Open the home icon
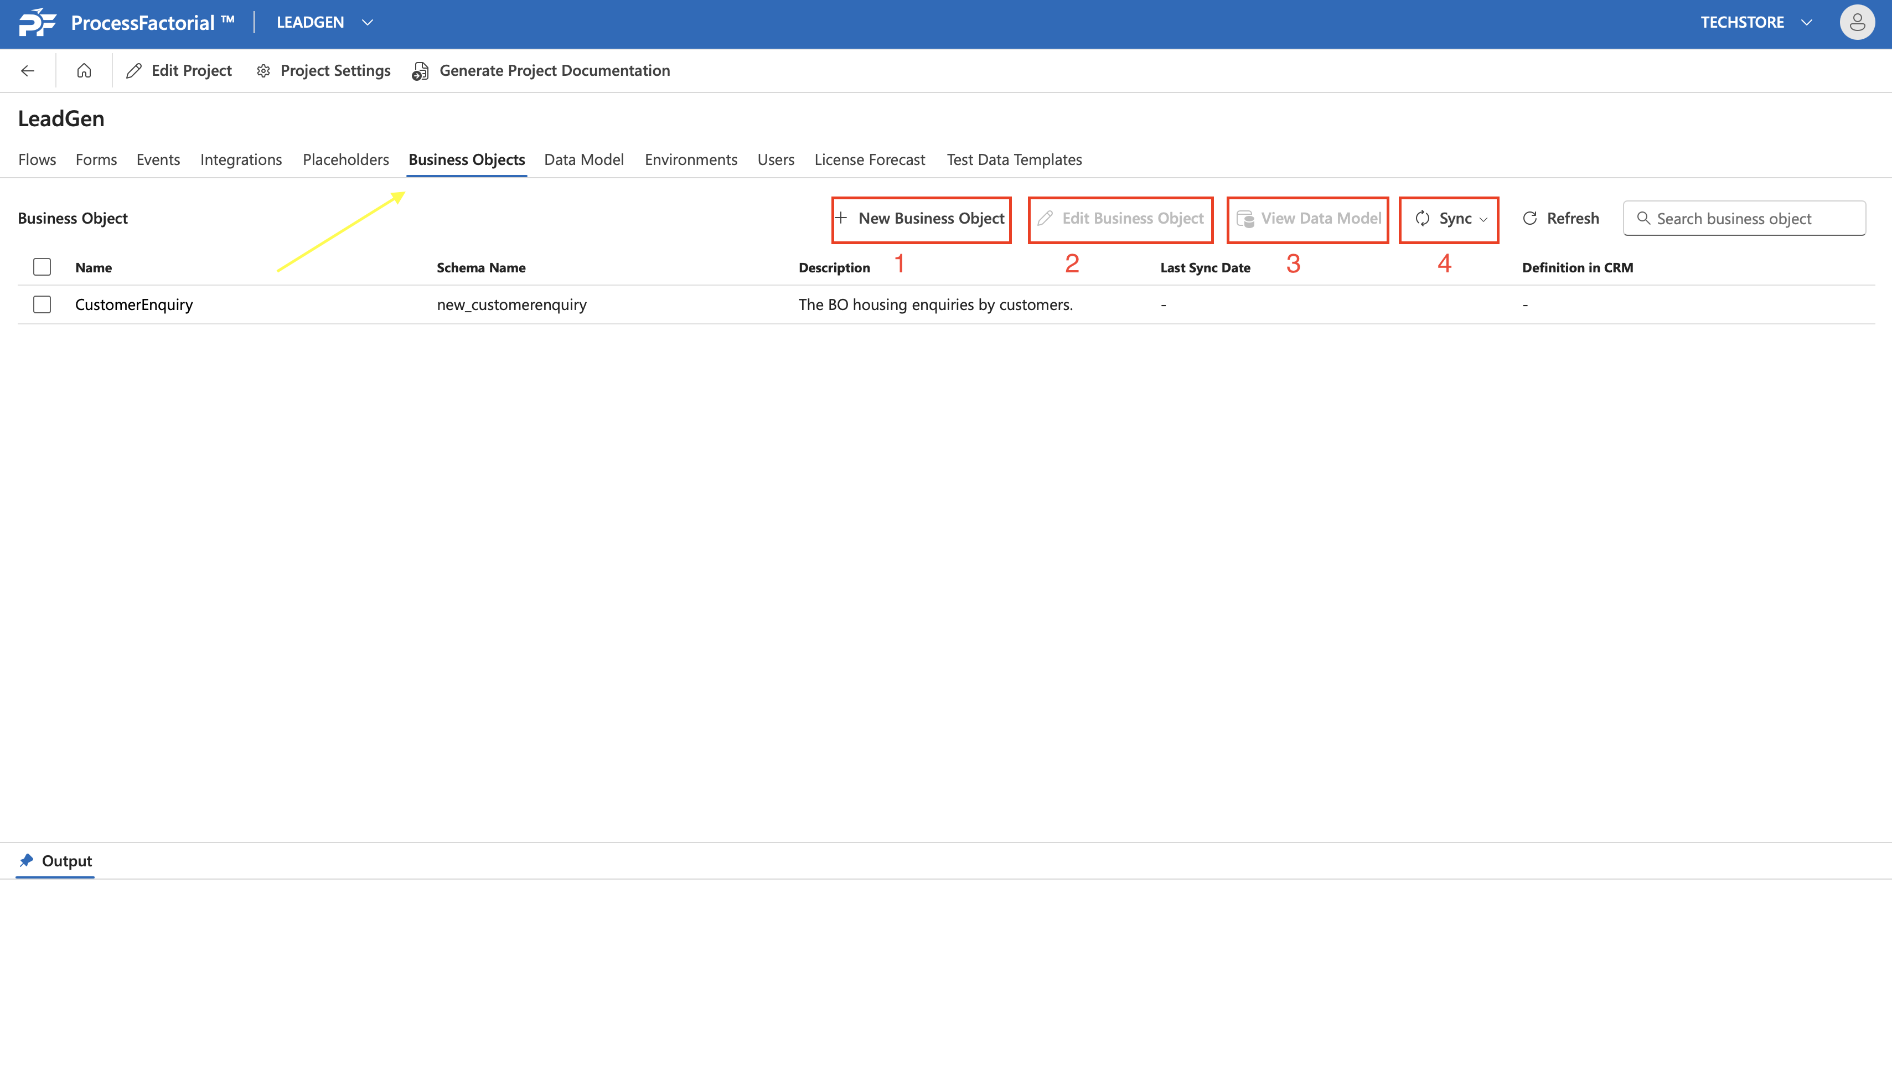Screen dimensions: 1892x1085 (84, 71)
